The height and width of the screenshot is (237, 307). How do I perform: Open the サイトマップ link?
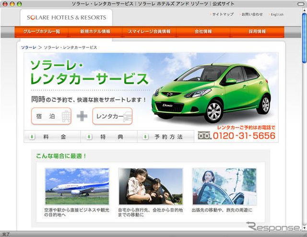coord(223,14)
